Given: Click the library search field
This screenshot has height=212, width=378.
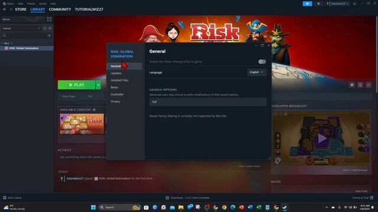Looking at the screenshot, I should [24, 35].
